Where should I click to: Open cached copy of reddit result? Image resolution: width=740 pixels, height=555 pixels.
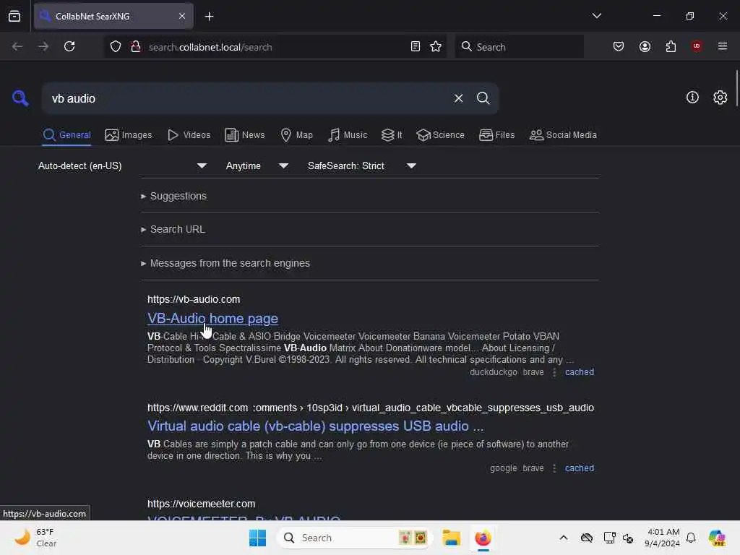[579, 468]
